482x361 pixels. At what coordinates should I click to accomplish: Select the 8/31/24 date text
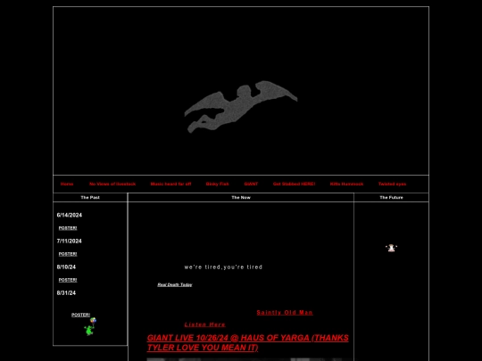point(66,293)
